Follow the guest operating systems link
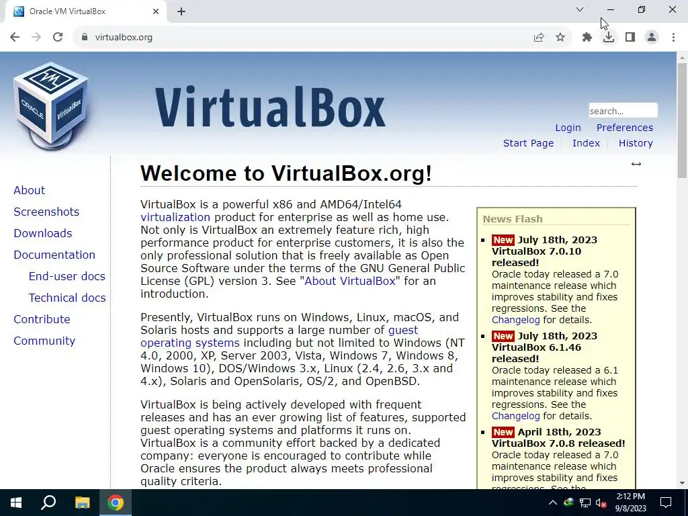This screenshot has height=516, width=688. pyautogui.click(x=190, y=343)
